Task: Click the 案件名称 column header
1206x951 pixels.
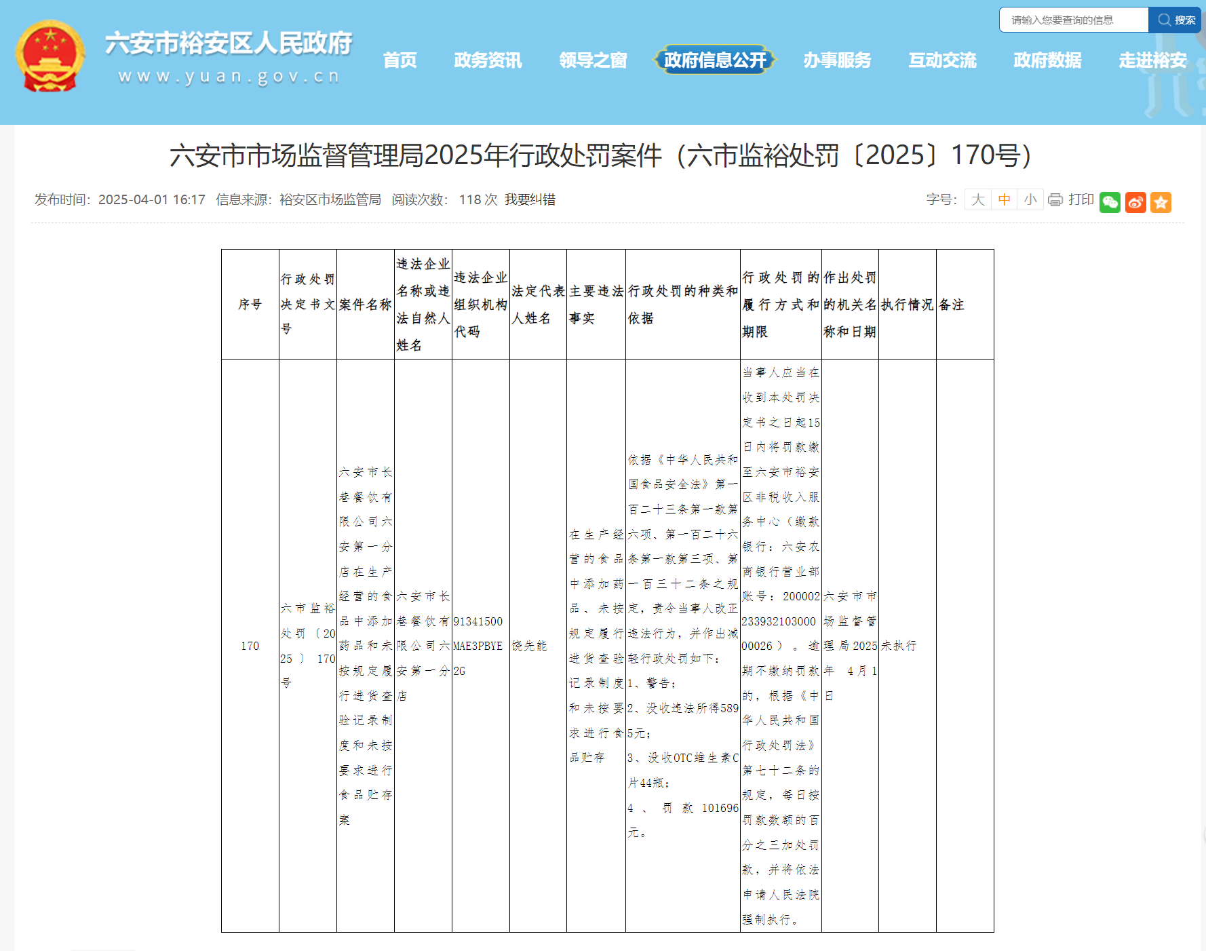Action: (x=366, y=305)
